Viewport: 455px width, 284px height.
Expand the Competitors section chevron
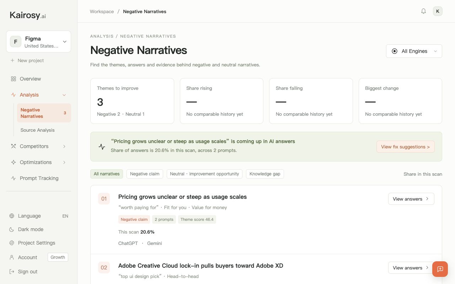[x=64, y=146]
